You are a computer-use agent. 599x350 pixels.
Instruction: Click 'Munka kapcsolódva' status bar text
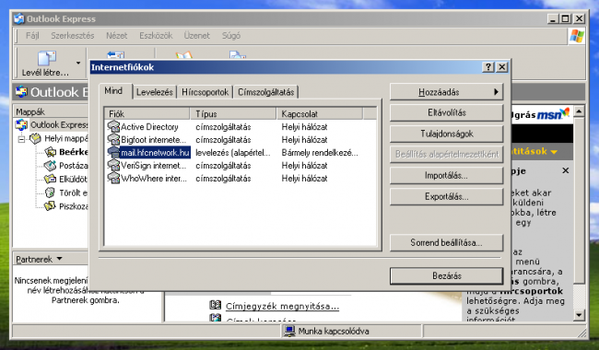click(x=334, y=332)
